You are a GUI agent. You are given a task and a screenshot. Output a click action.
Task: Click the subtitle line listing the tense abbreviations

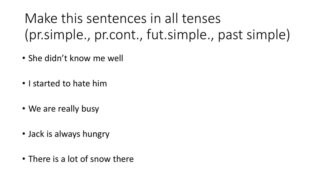pyautogui.click(x=157, y=36)
